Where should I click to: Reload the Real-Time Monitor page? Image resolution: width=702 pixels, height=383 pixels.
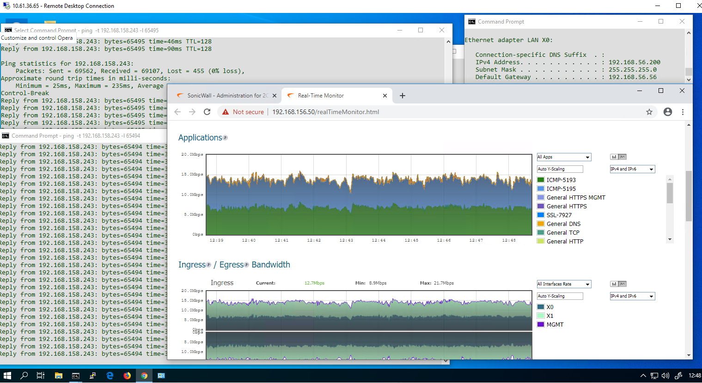point(207,112)
